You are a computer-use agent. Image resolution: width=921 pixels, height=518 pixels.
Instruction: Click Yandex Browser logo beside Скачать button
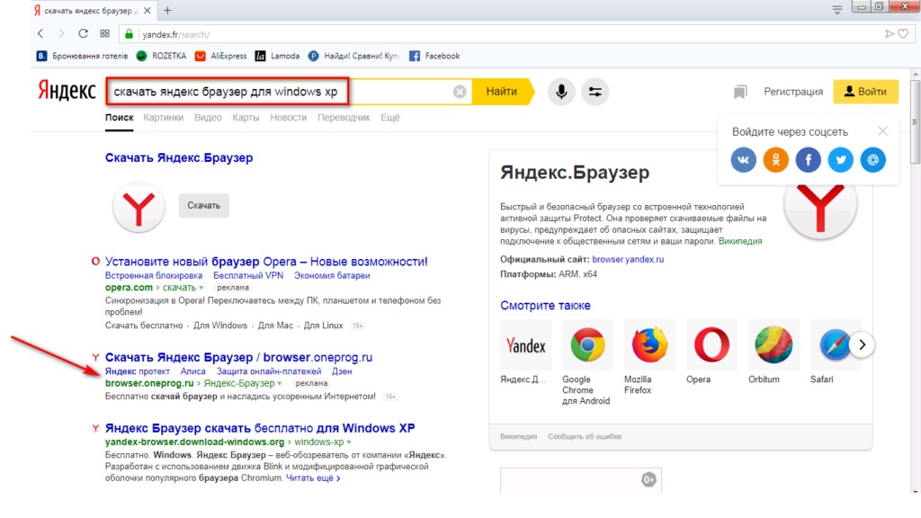pos(139,207)
